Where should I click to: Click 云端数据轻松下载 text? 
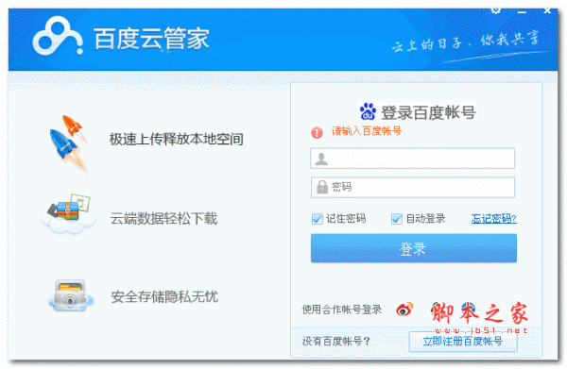pos(163,218)
